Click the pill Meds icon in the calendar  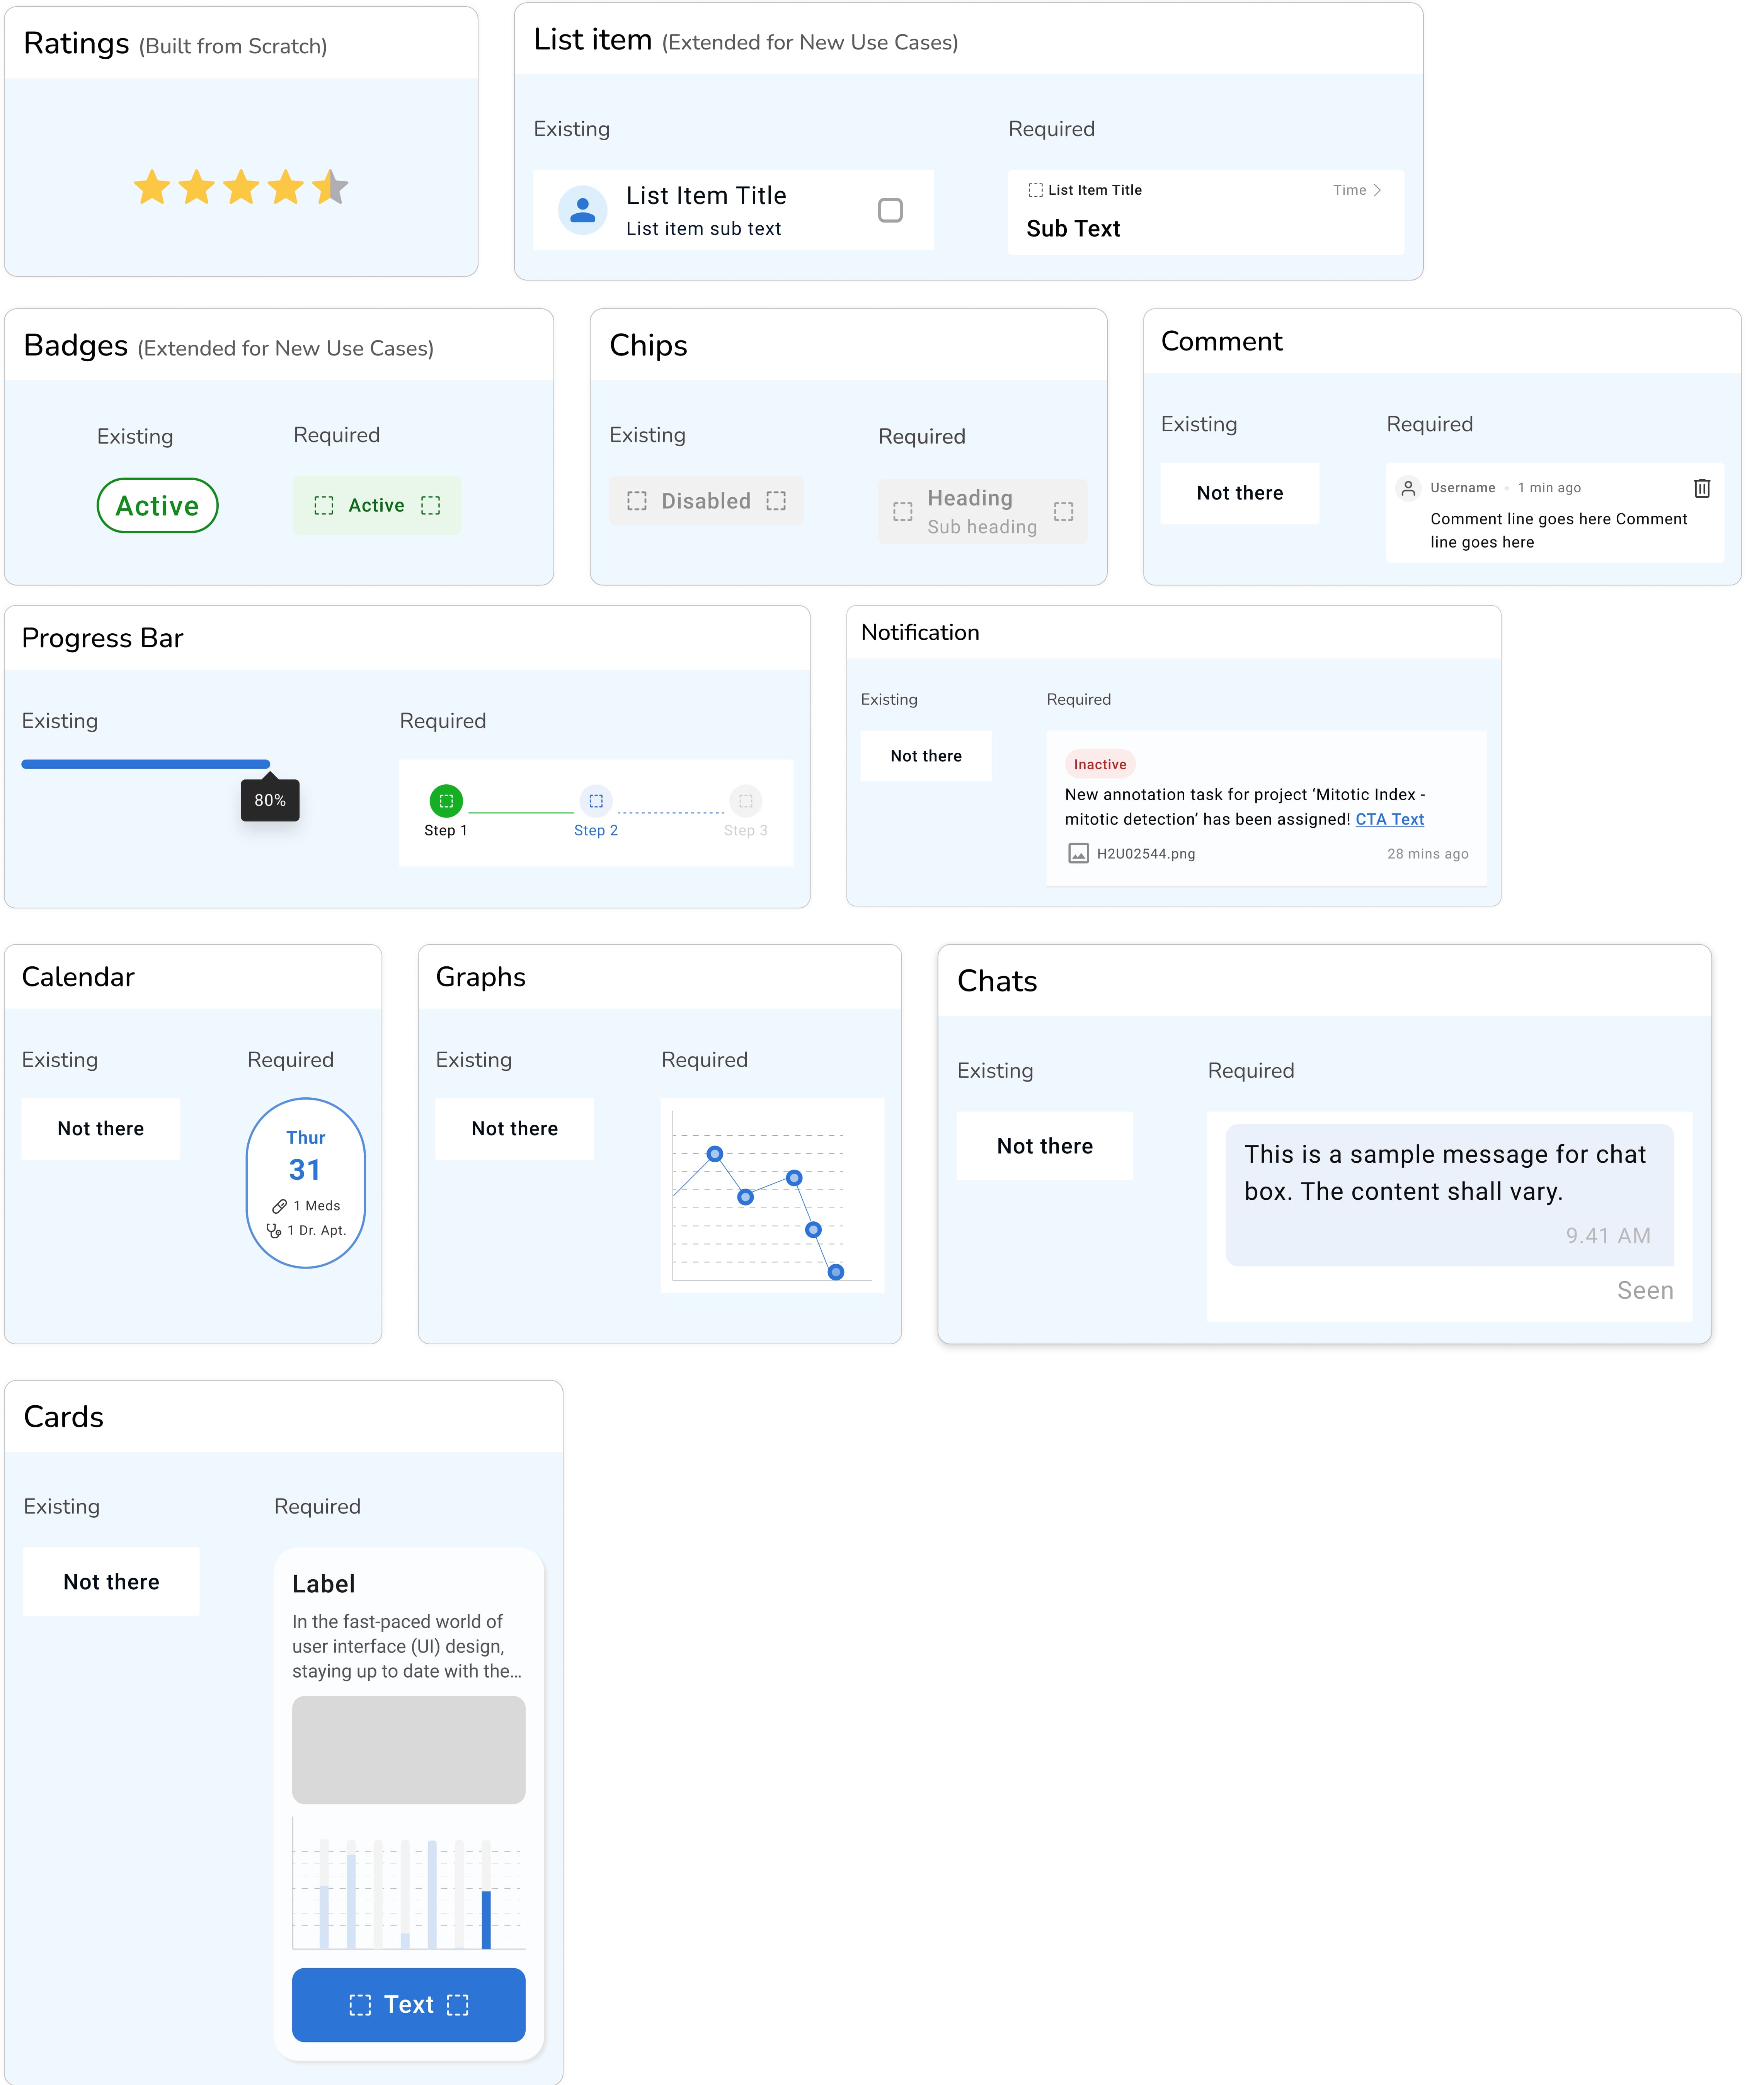pyautogui.click(x=279, y=1206)
